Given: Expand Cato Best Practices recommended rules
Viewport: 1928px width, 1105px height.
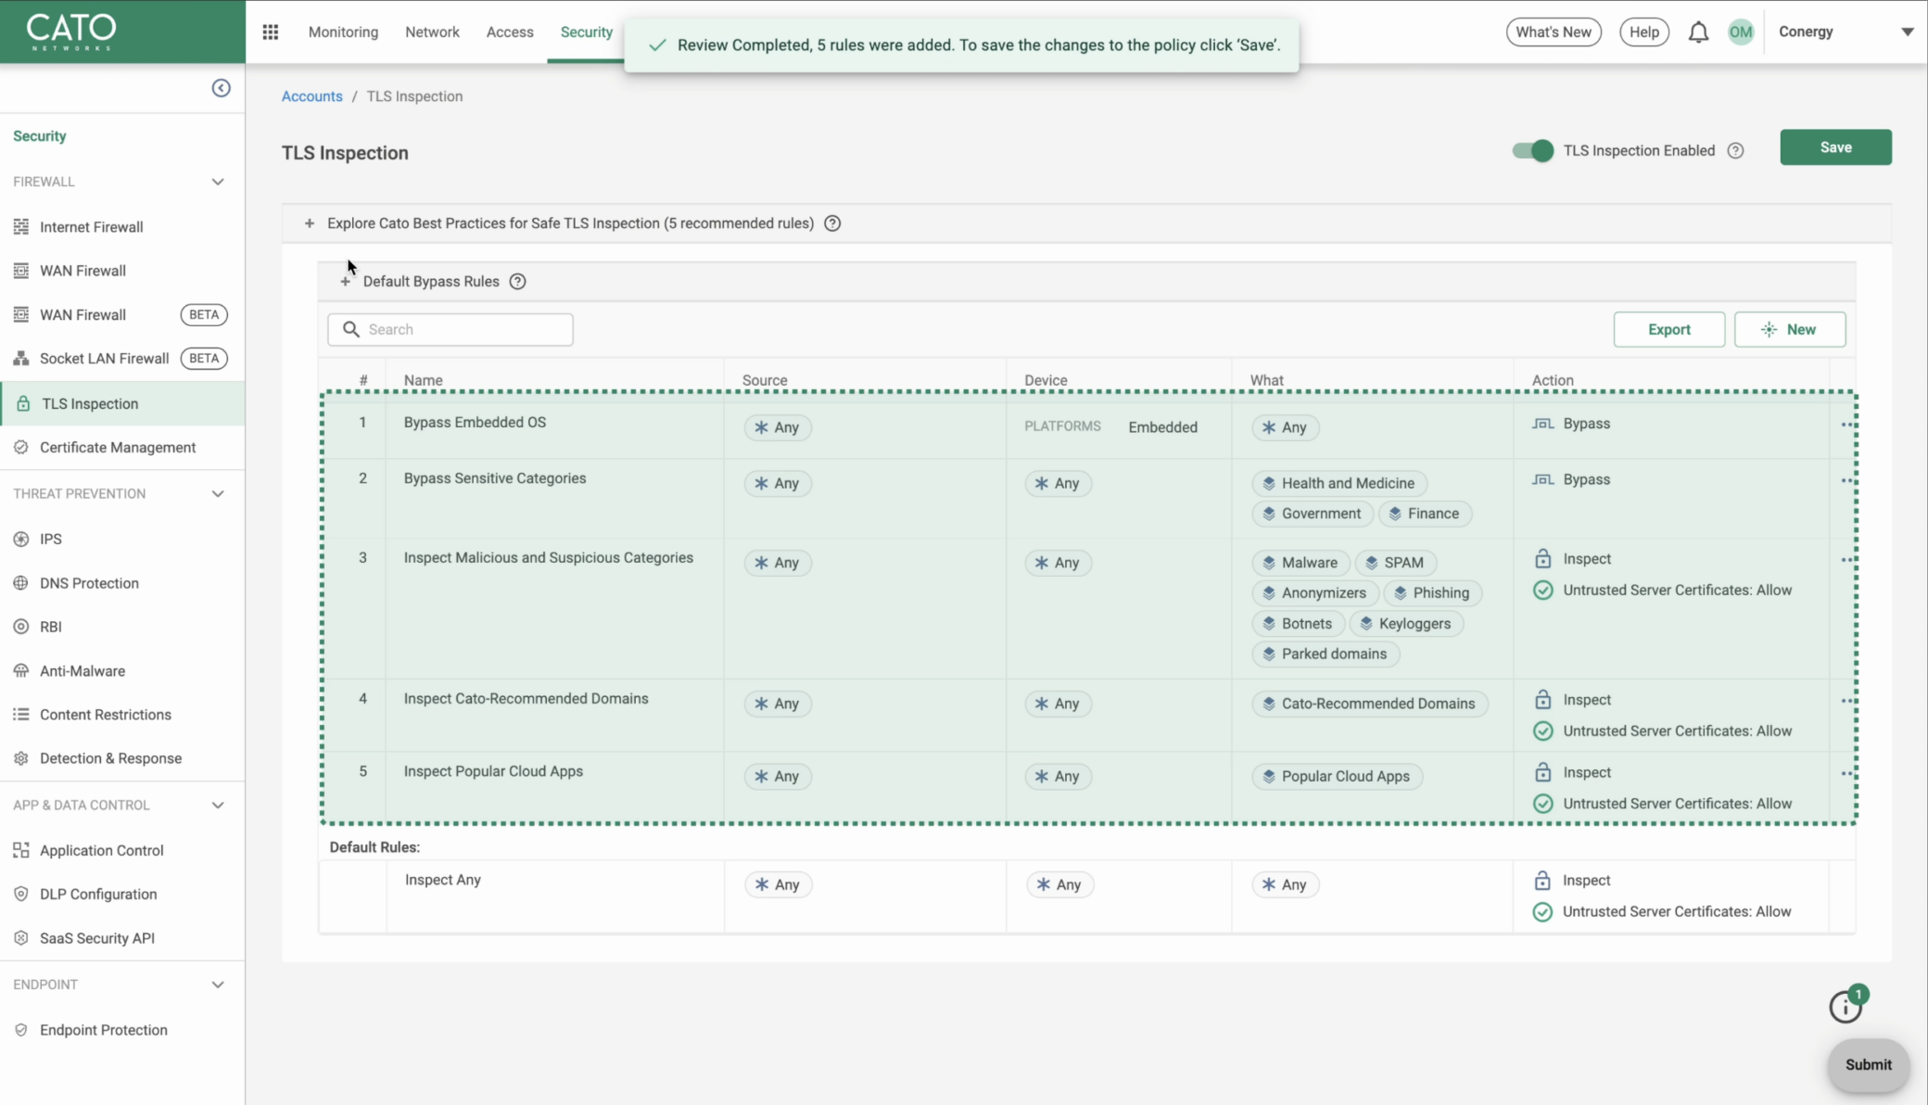Looking at the screenshot, I should (310, 223).
